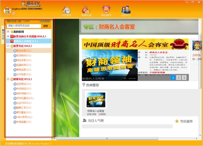The image size is (203, 146).
Task: Switch to banner page 1
Action: 173,78
